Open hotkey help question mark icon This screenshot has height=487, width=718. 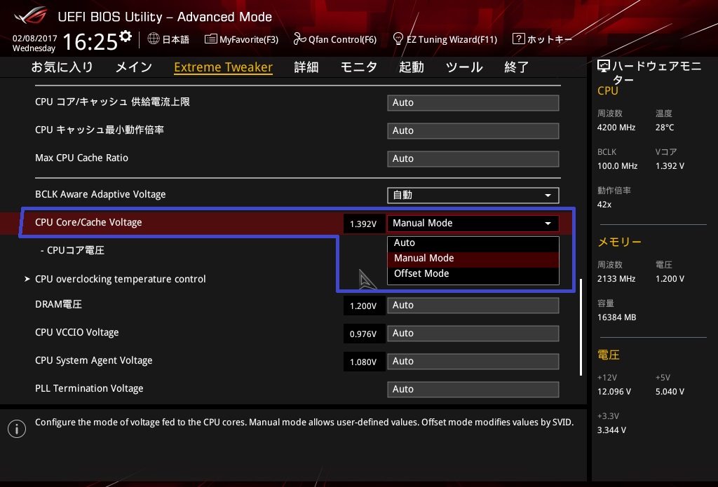coord(518,39)
